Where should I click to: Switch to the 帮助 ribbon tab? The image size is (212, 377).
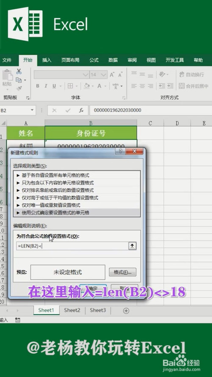[198, 60]
